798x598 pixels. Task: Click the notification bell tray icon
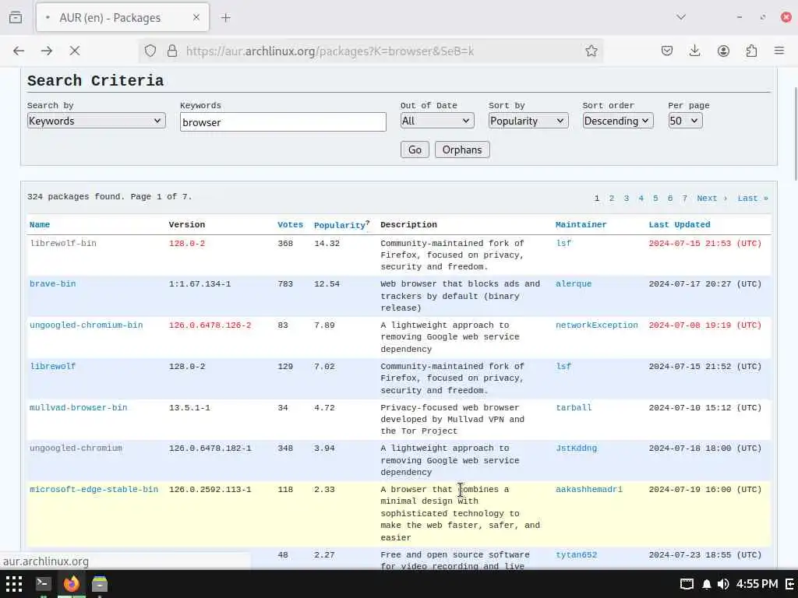click(x=706, y=584)
